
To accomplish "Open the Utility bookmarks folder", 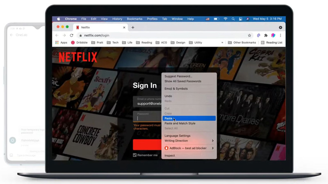I will pos(196,43).
